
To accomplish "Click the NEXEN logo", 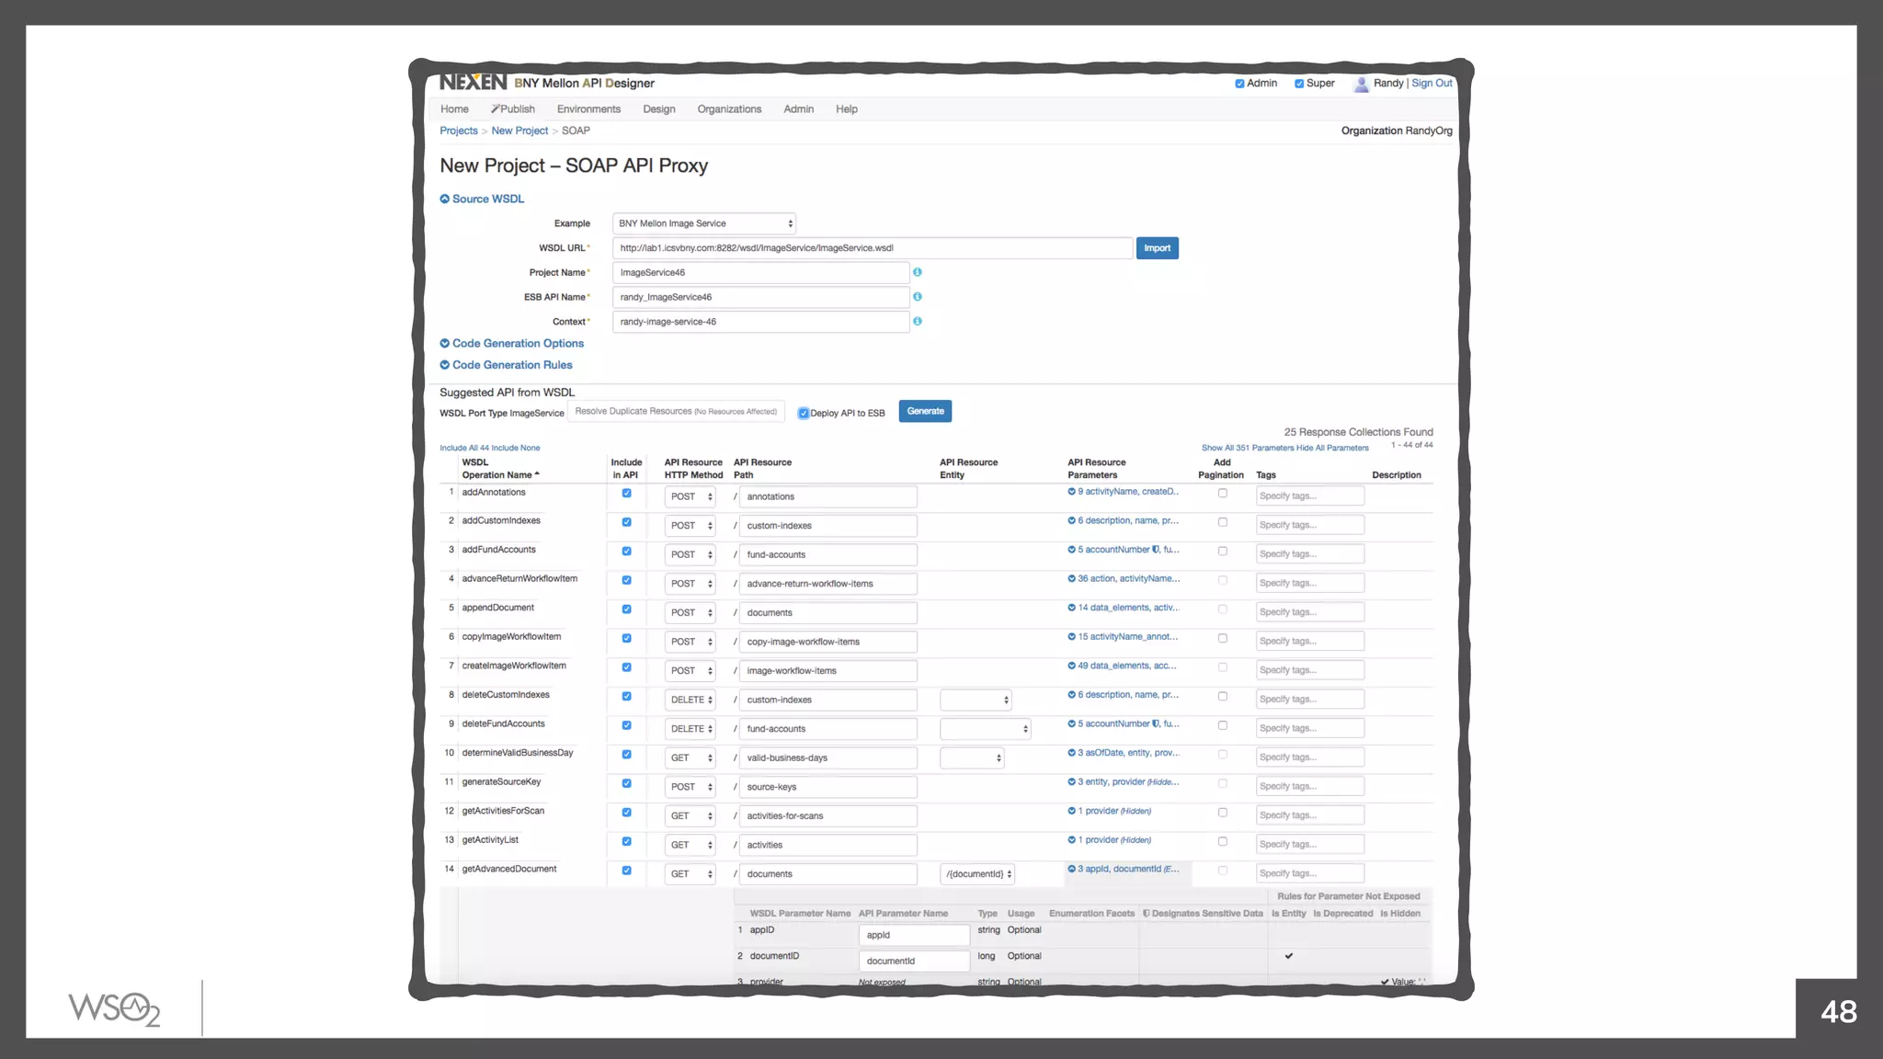I will (473, 83).
